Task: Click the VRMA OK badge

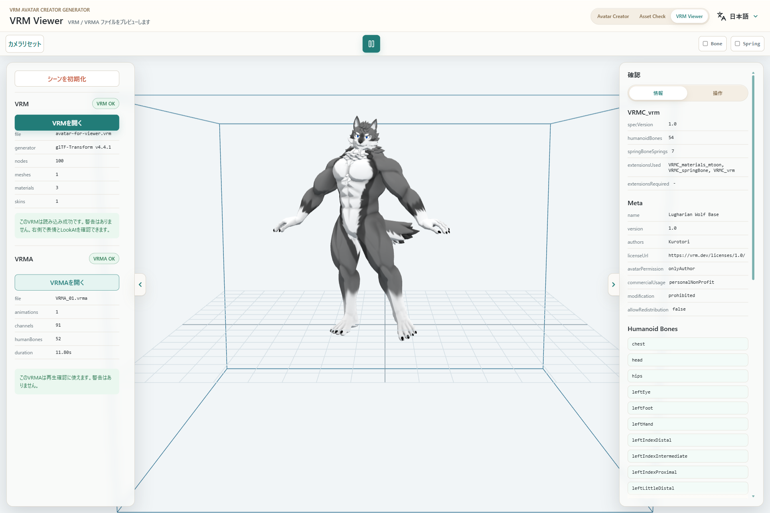Action: [x=104, y=259]
